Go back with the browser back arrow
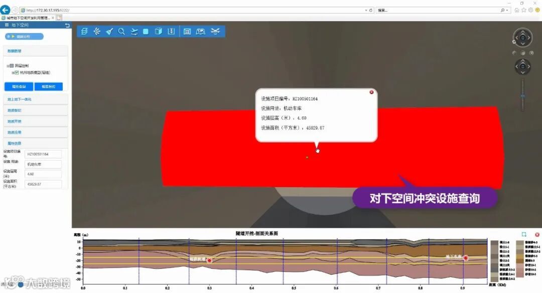 point(5,10)
